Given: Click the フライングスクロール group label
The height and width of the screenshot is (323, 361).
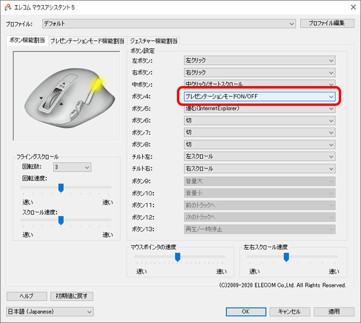Looking at the screenshot, I should (x=37, y=157).
